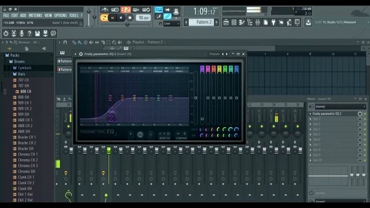
Task: Click the typing keyboard to piano icon
Action: coord(158,10)
